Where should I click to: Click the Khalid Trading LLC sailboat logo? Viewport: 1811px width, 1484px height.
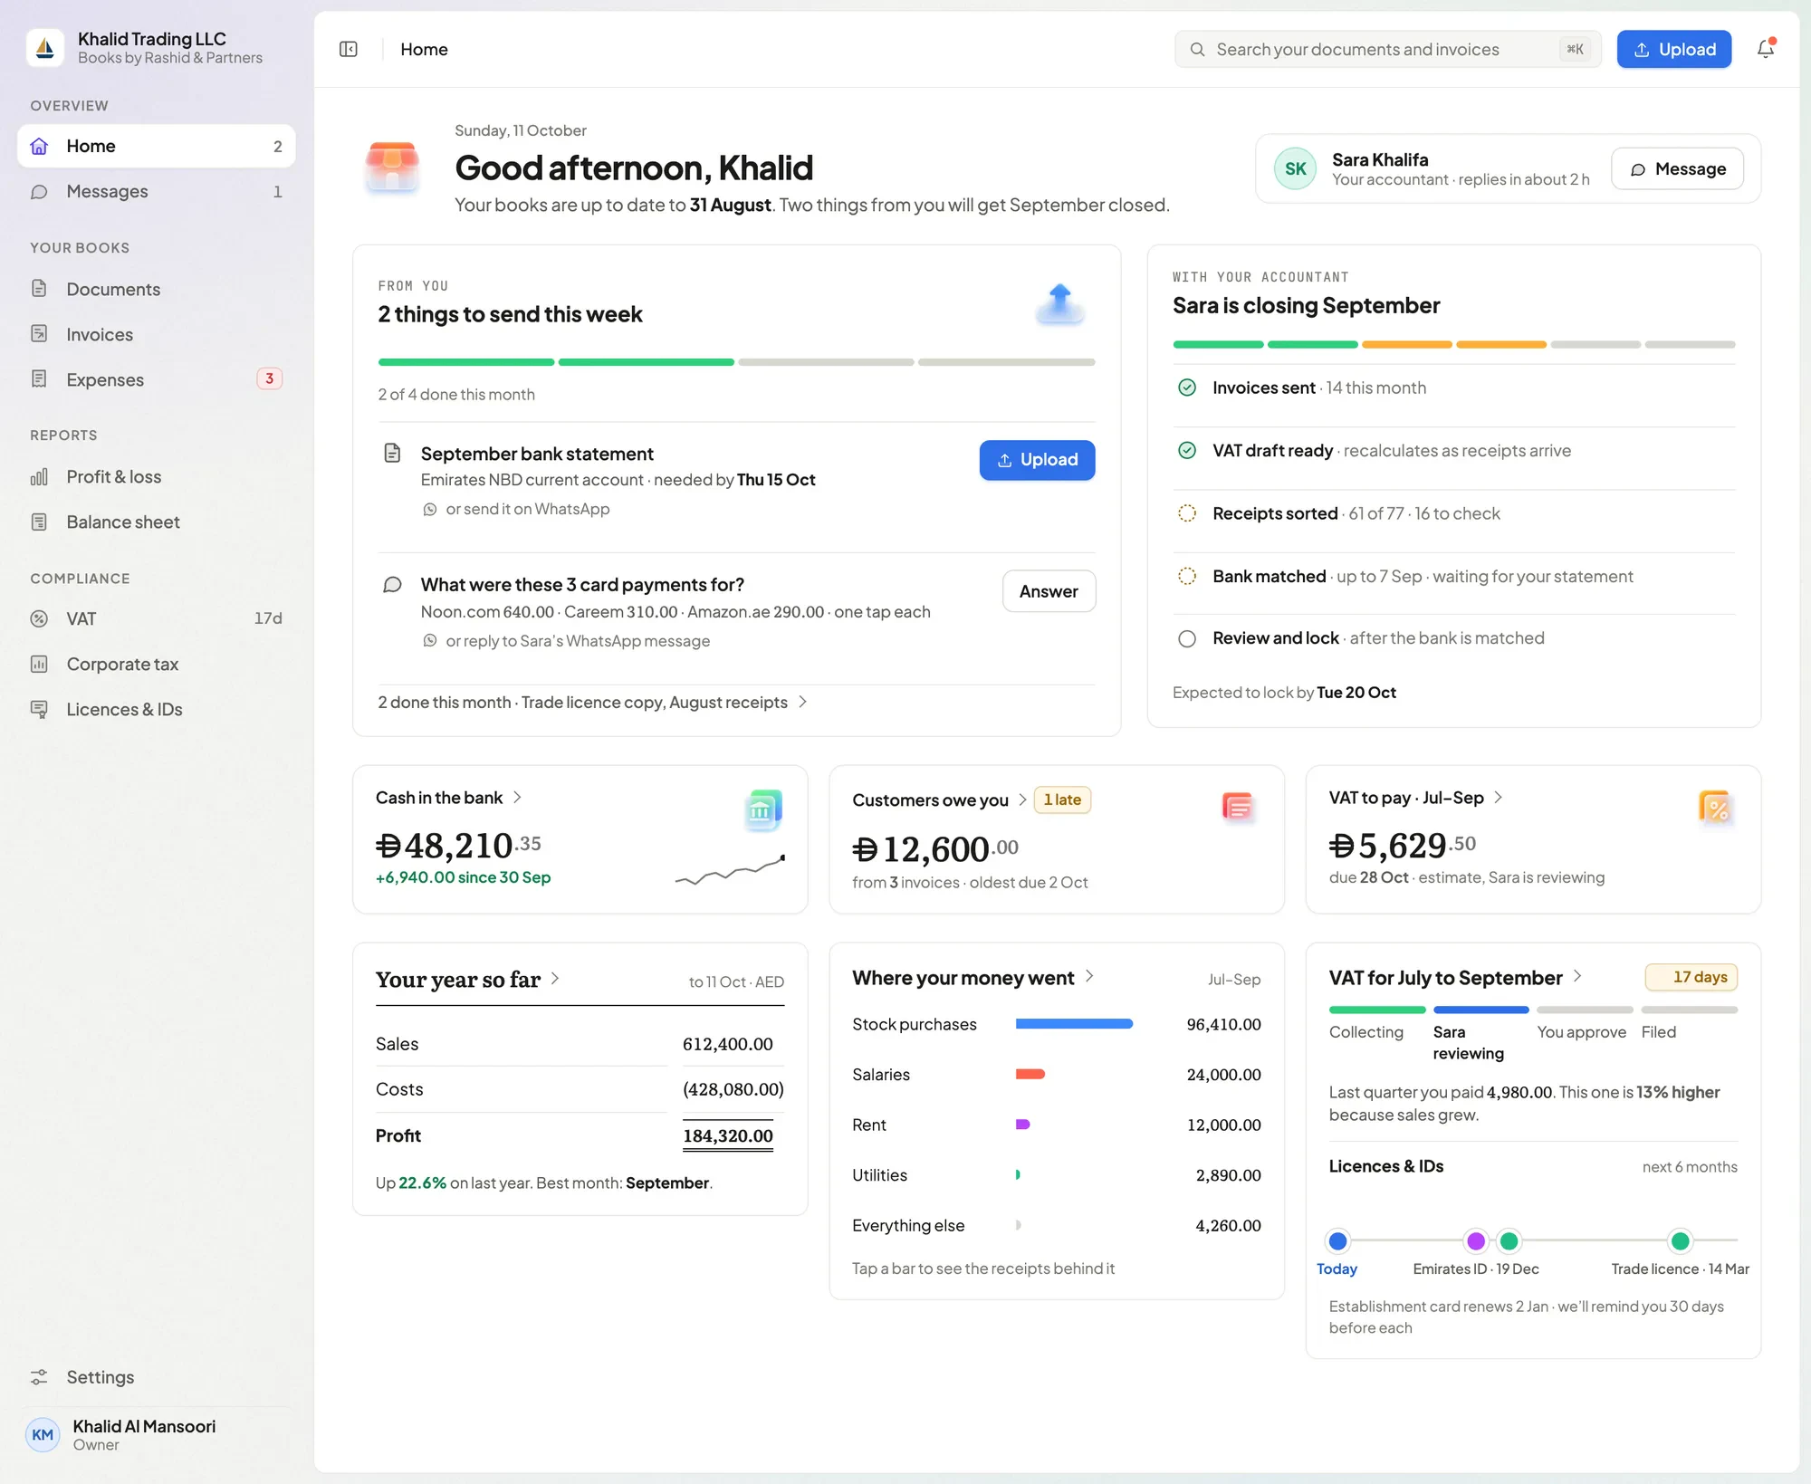45,48
